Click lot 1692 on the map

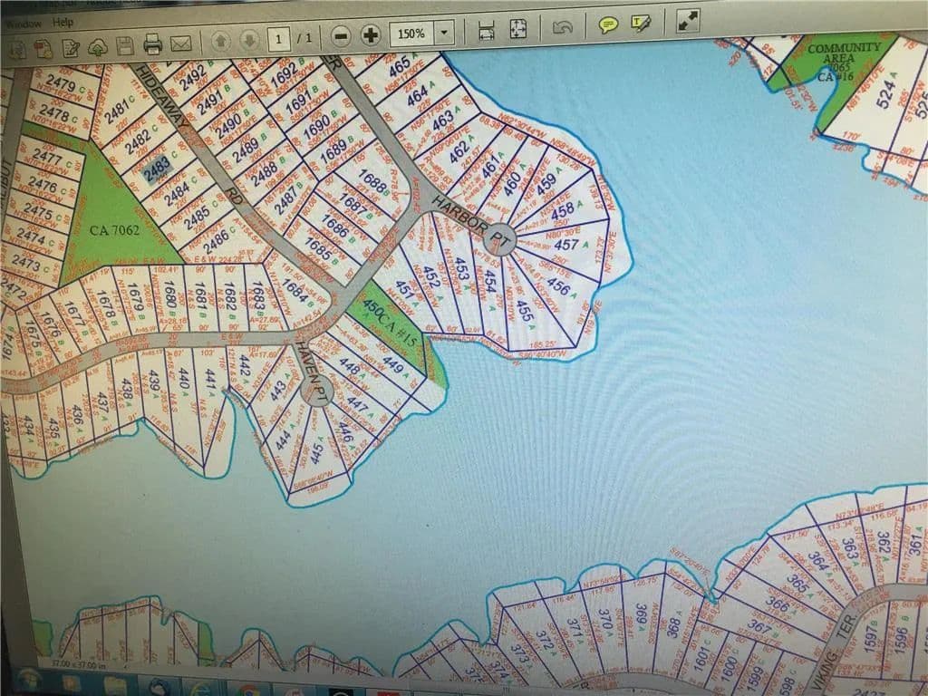[x=285, y=75]
